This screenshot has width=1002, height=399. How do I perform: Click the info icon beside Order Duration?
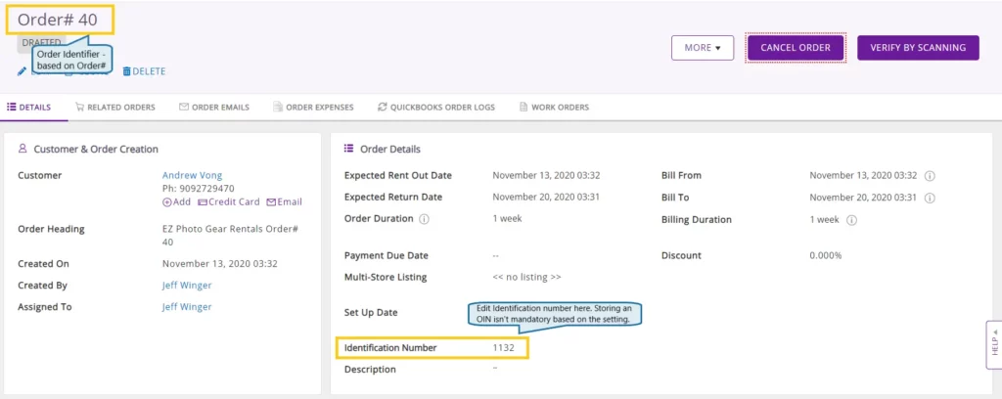pyautogui.click(x=424, y=219)
